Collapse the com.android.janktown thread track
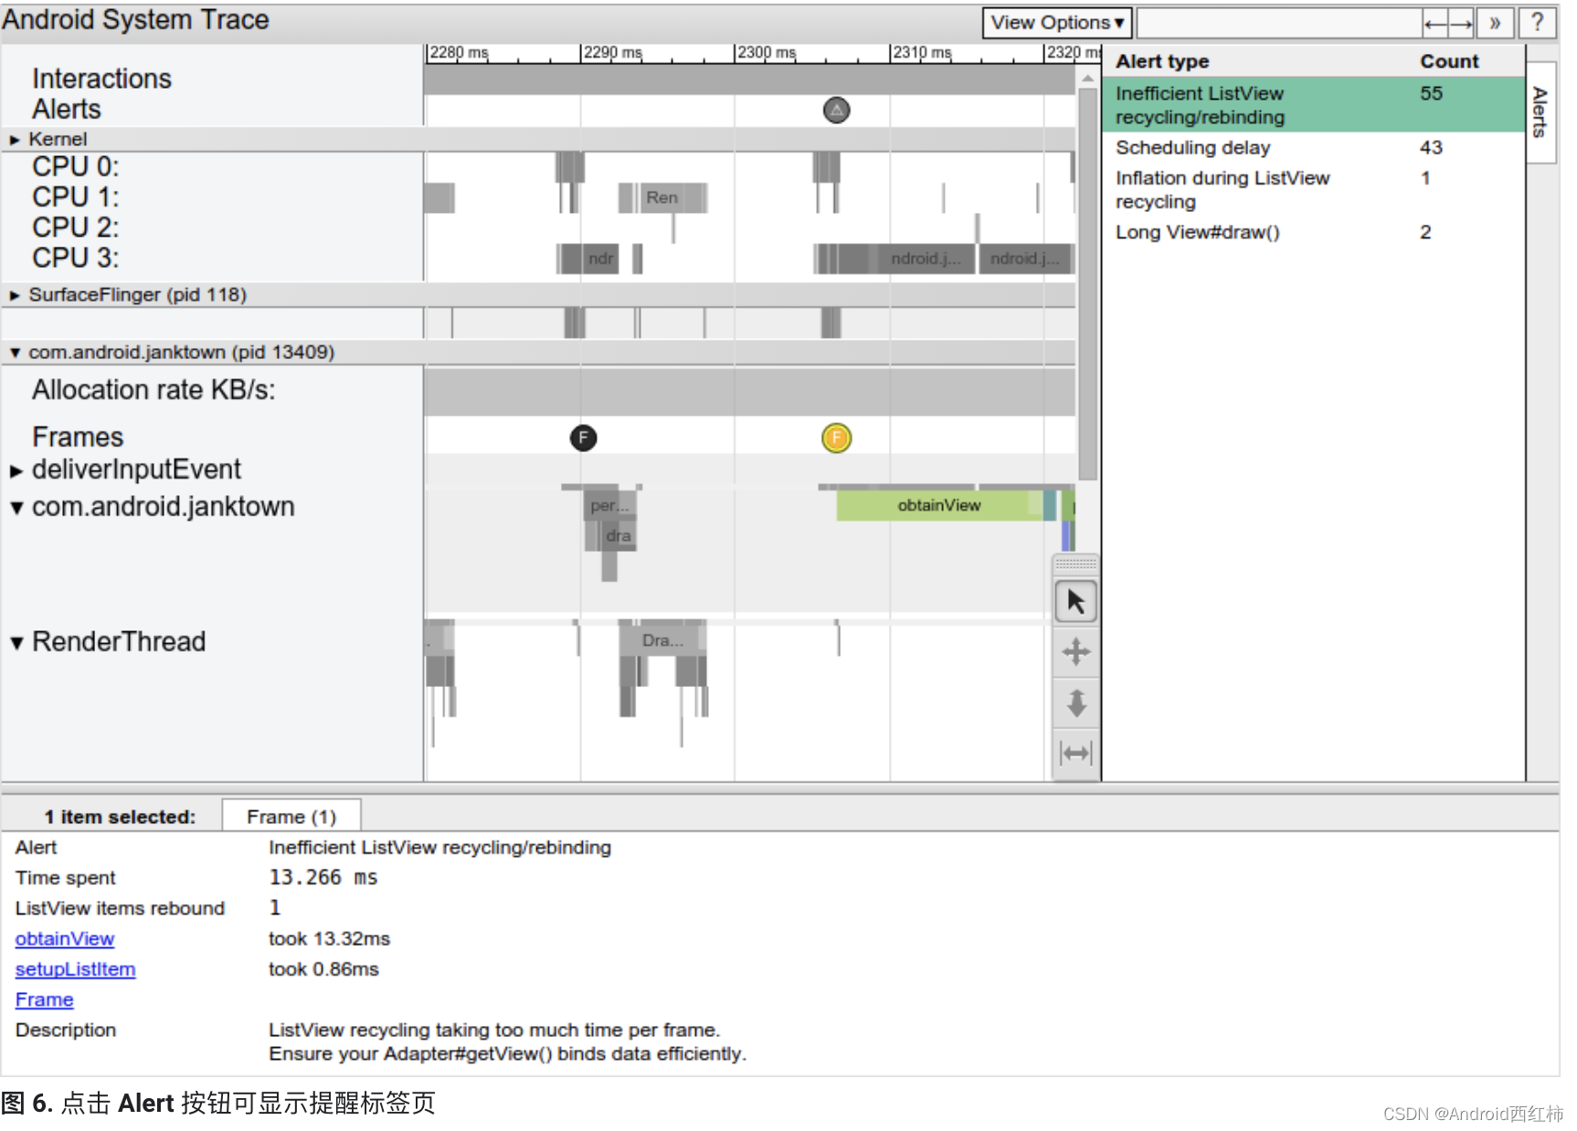The height and width of the screenshot is (1131, 1577). pos(16,508)
